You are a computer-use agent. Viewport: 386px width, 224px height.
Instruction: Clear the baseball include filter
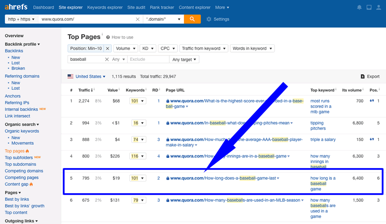[107, 59]
